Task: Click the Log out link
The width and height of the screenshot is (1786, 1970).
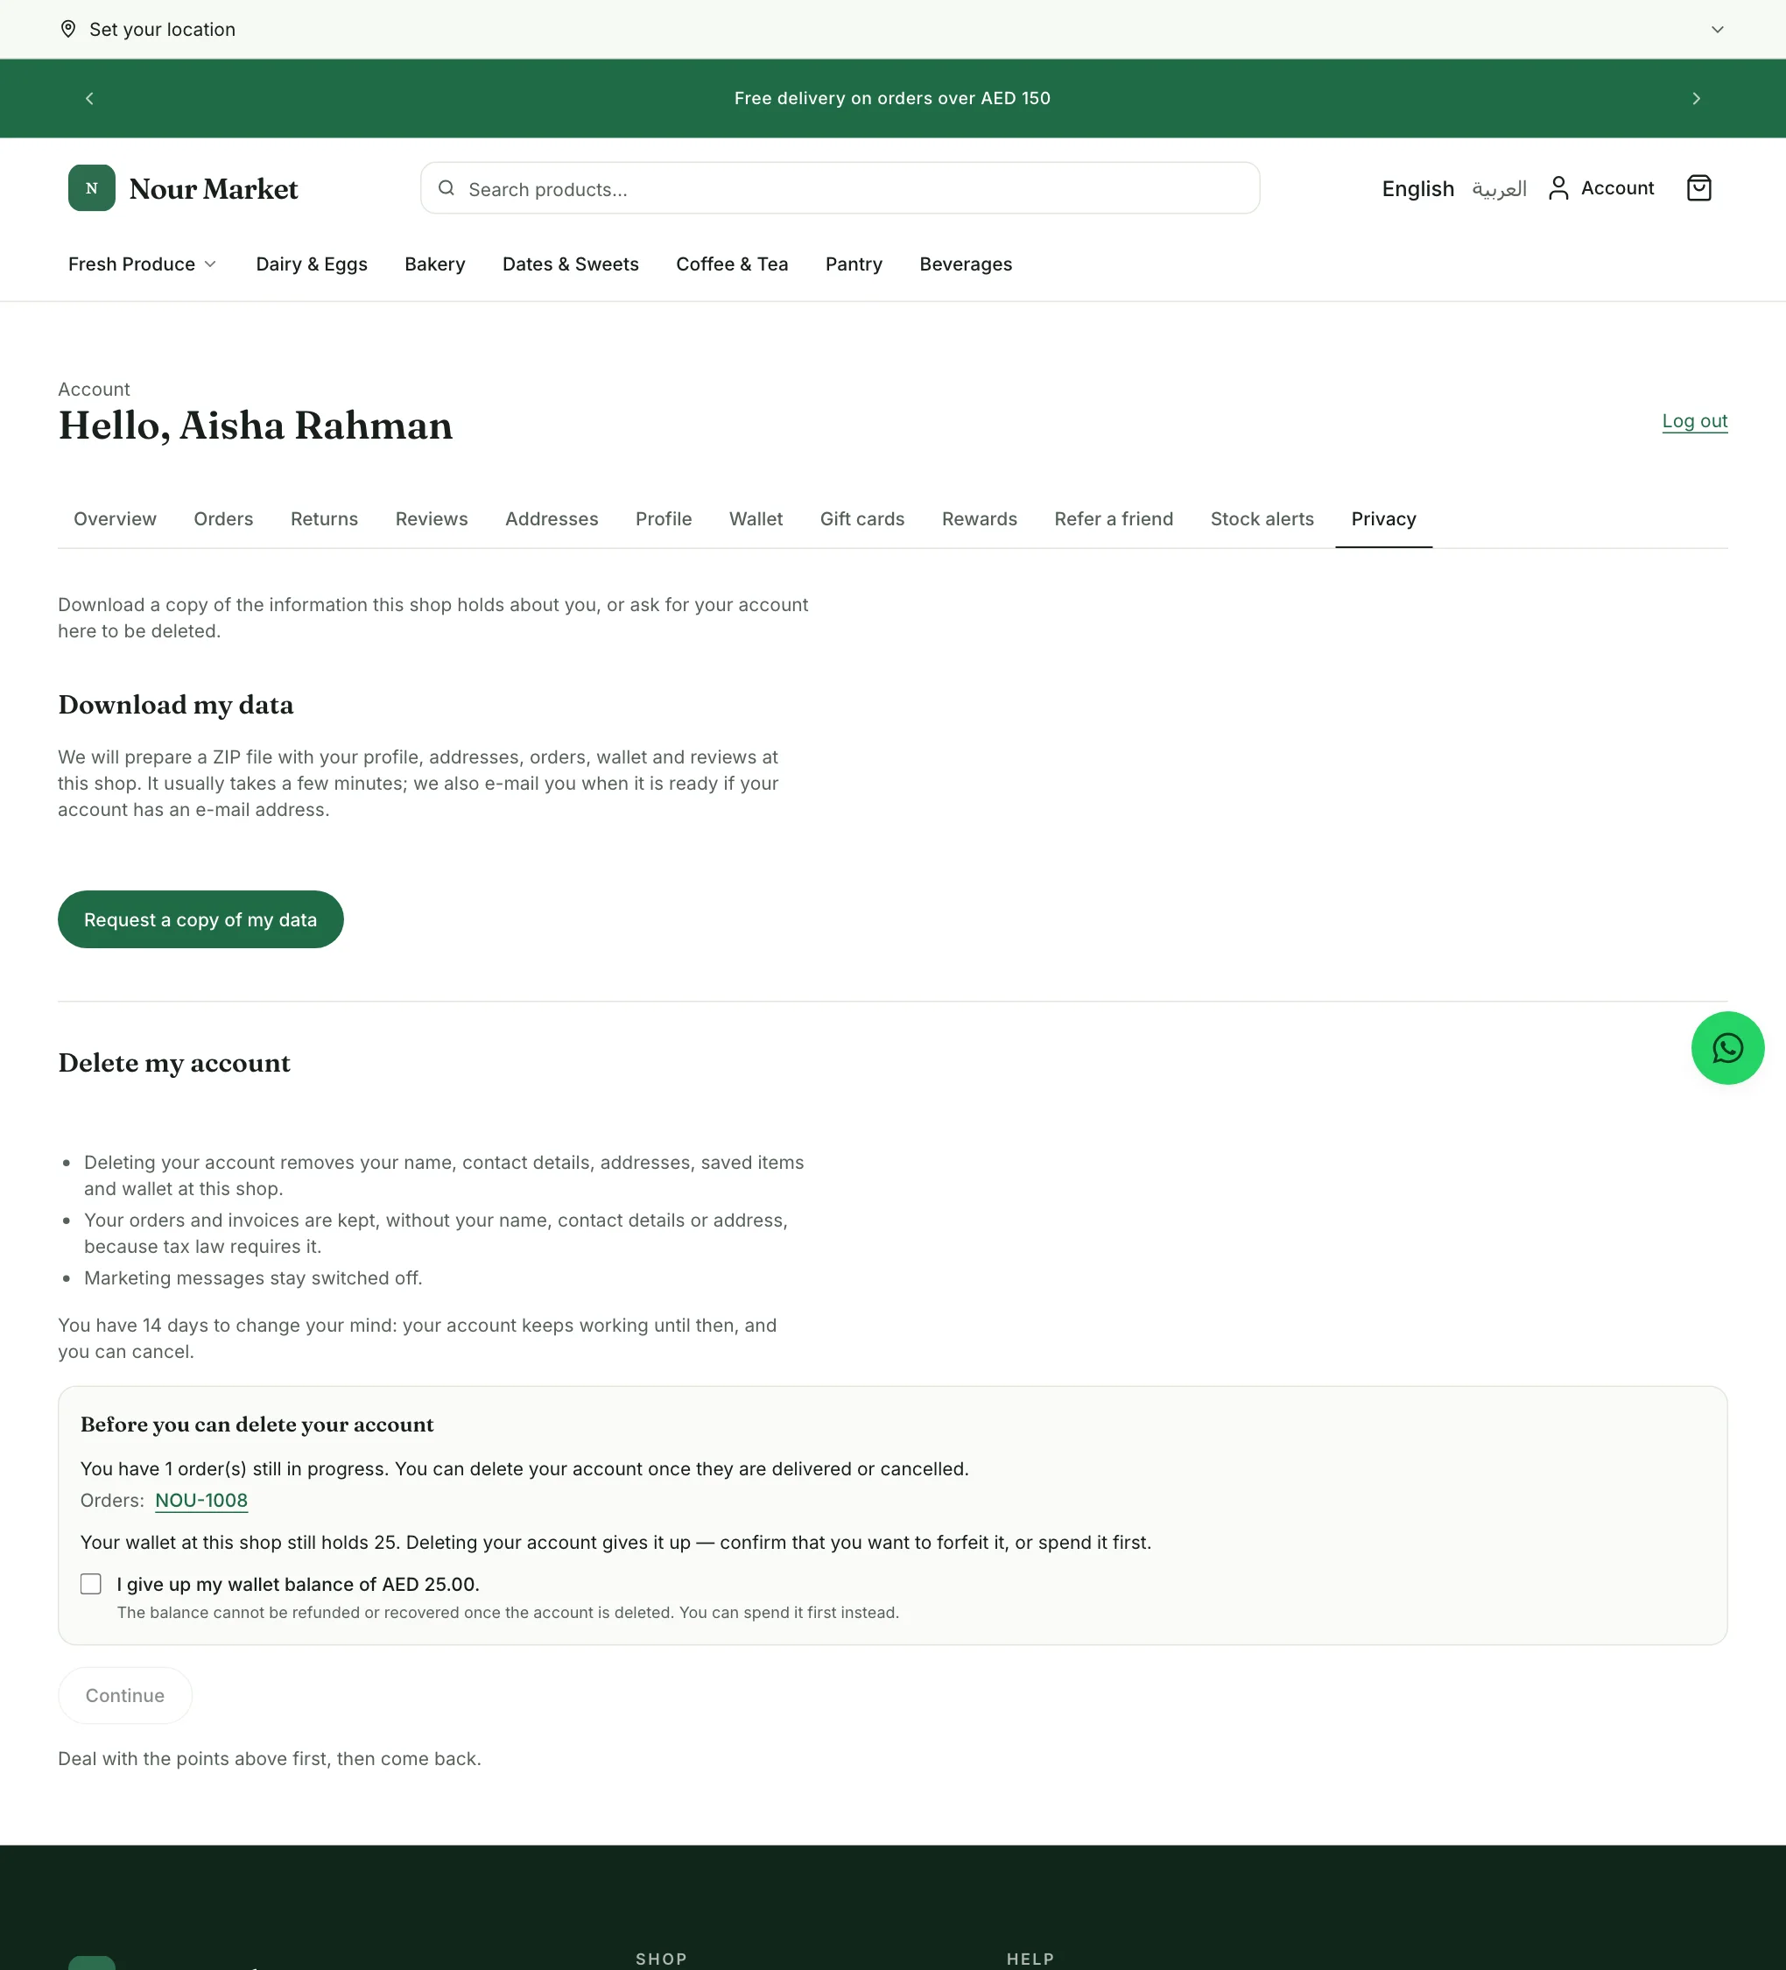Action: [1694, 421]
